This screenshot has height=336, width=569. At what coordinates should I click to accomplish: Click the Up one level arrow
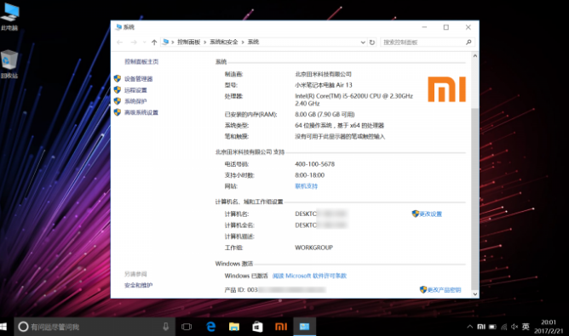[154, 43]
